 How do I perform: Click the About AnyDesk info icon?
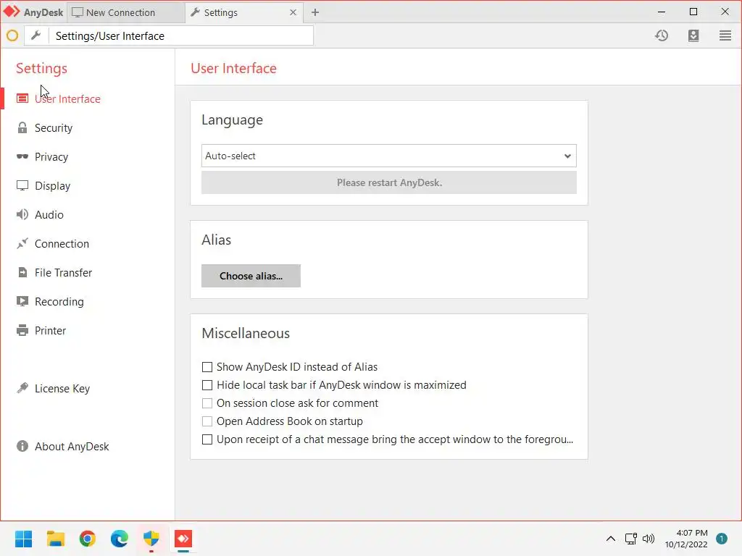(x=22, y=446)
